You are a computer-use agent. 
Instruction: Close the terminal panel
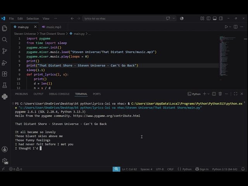(x=242, y=94)
